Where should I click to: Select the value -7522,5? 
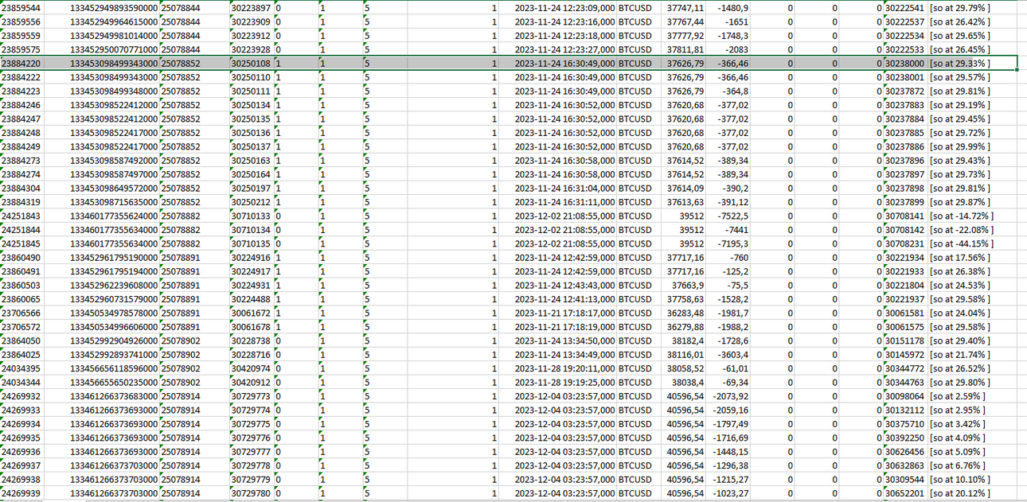[x=728, y=216]
